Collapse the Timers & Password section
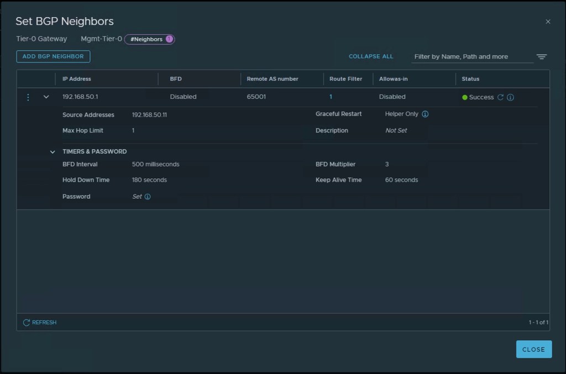The image size is (566, 374). pos(53,152)
